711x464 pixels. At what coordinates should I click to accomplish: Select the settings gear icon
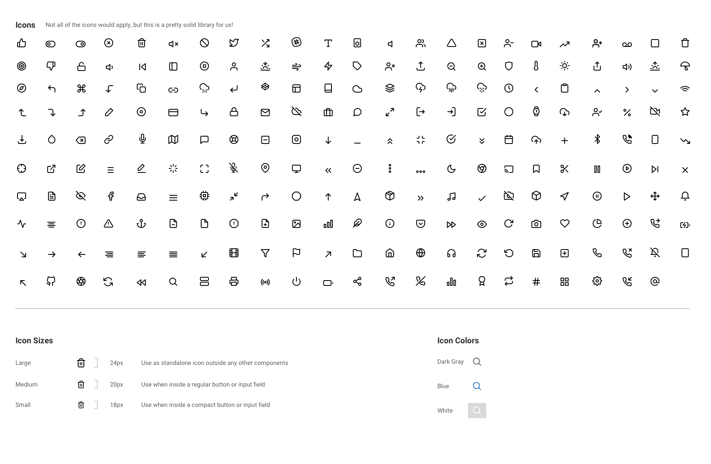tap(597, 281)
